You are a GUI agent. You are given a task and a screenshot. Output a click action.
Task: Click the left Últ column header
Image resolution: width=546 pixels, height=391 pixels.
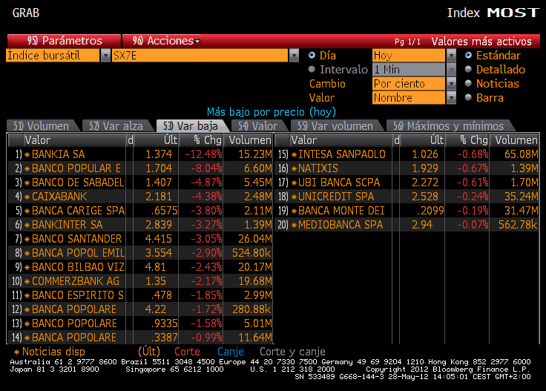click(x=156, y=140)
